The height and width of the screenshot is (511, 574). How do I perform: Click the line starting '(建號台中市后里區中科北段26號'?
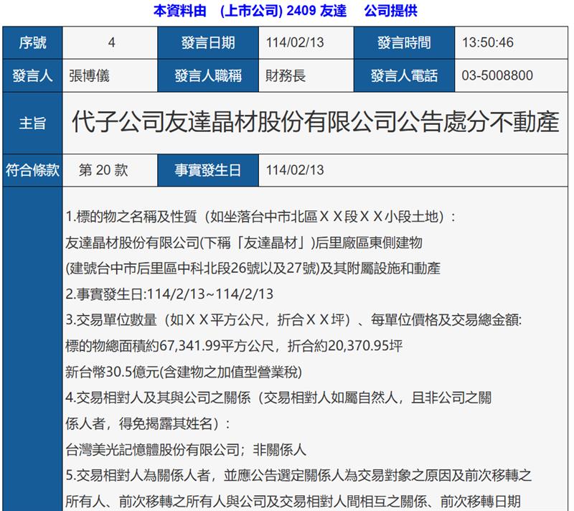pos(253,268)
